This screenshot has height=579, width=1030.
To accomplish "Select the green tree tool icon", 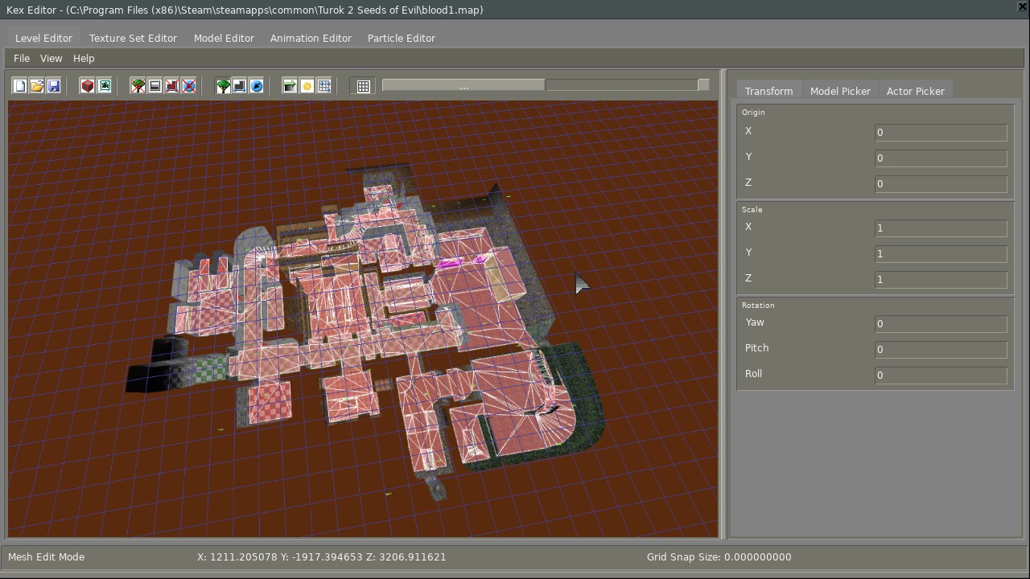I will (x=223, y=86).
